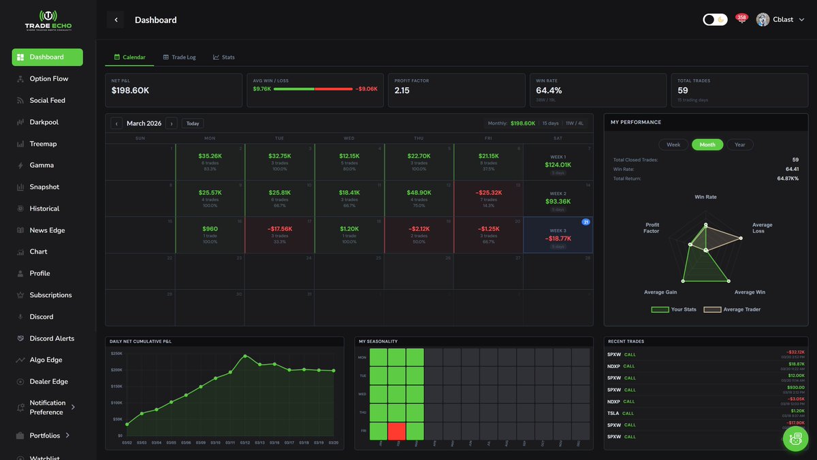Click the Treemap bar chart icon
The width and height of the screenshot is (817, 460).
point(20,144)
